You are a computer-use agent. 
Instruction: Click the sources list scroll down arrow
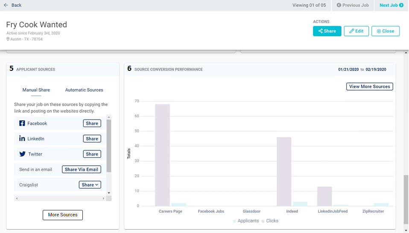(x=109, y=193)
